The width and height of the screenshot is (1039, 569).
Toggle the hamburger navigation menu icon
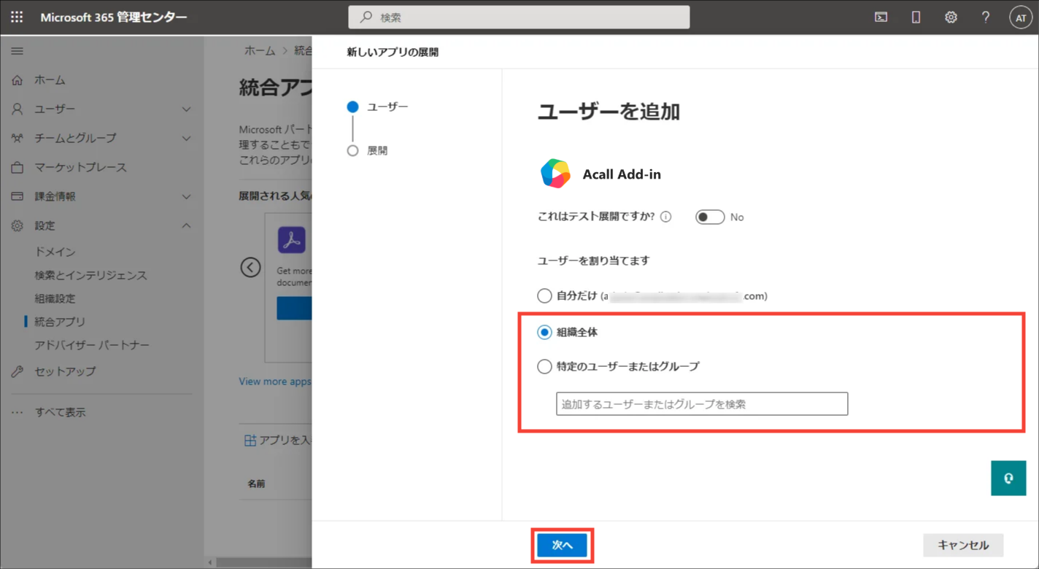point(17,51)
